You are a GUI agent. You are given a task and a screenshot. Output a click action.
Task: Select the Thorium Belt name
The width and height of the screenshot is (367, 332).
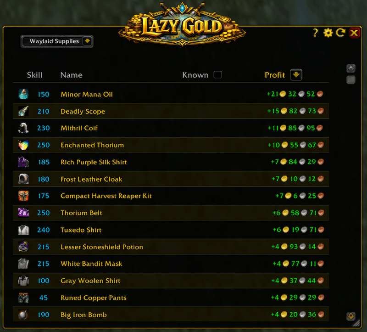[x=81, y=213]
